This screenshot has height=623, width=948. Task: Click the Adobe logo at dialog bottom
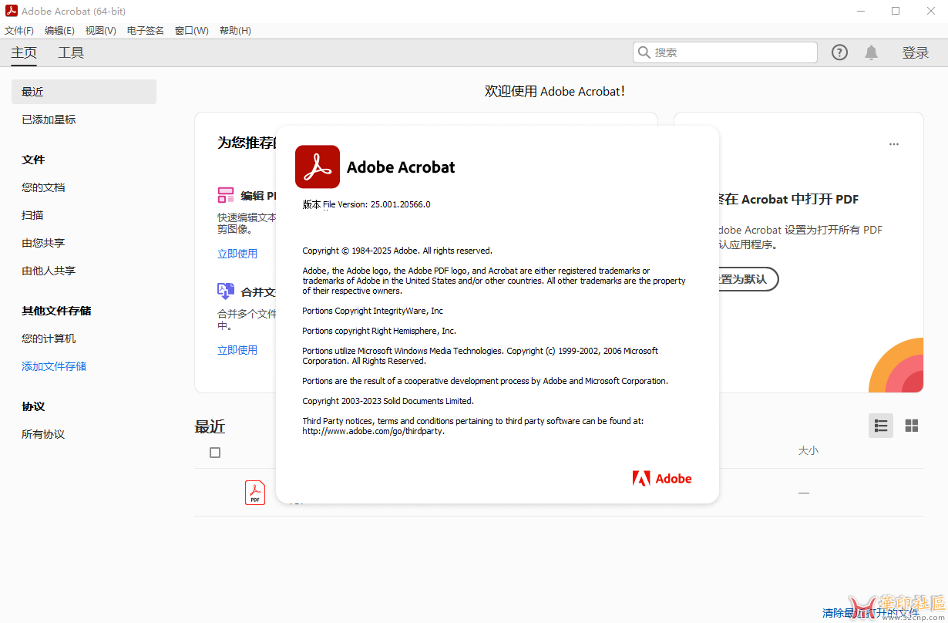[x=662, y=479]
